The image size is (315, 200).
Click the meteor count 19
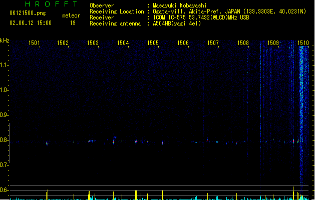[73, 23]
